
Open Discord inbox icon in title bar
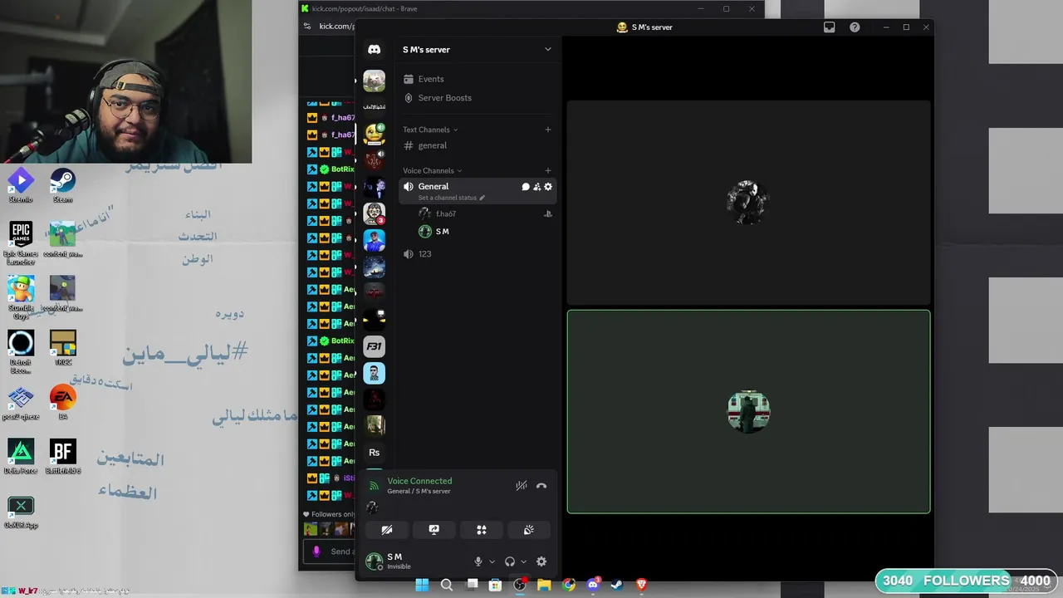coord(829,27)
